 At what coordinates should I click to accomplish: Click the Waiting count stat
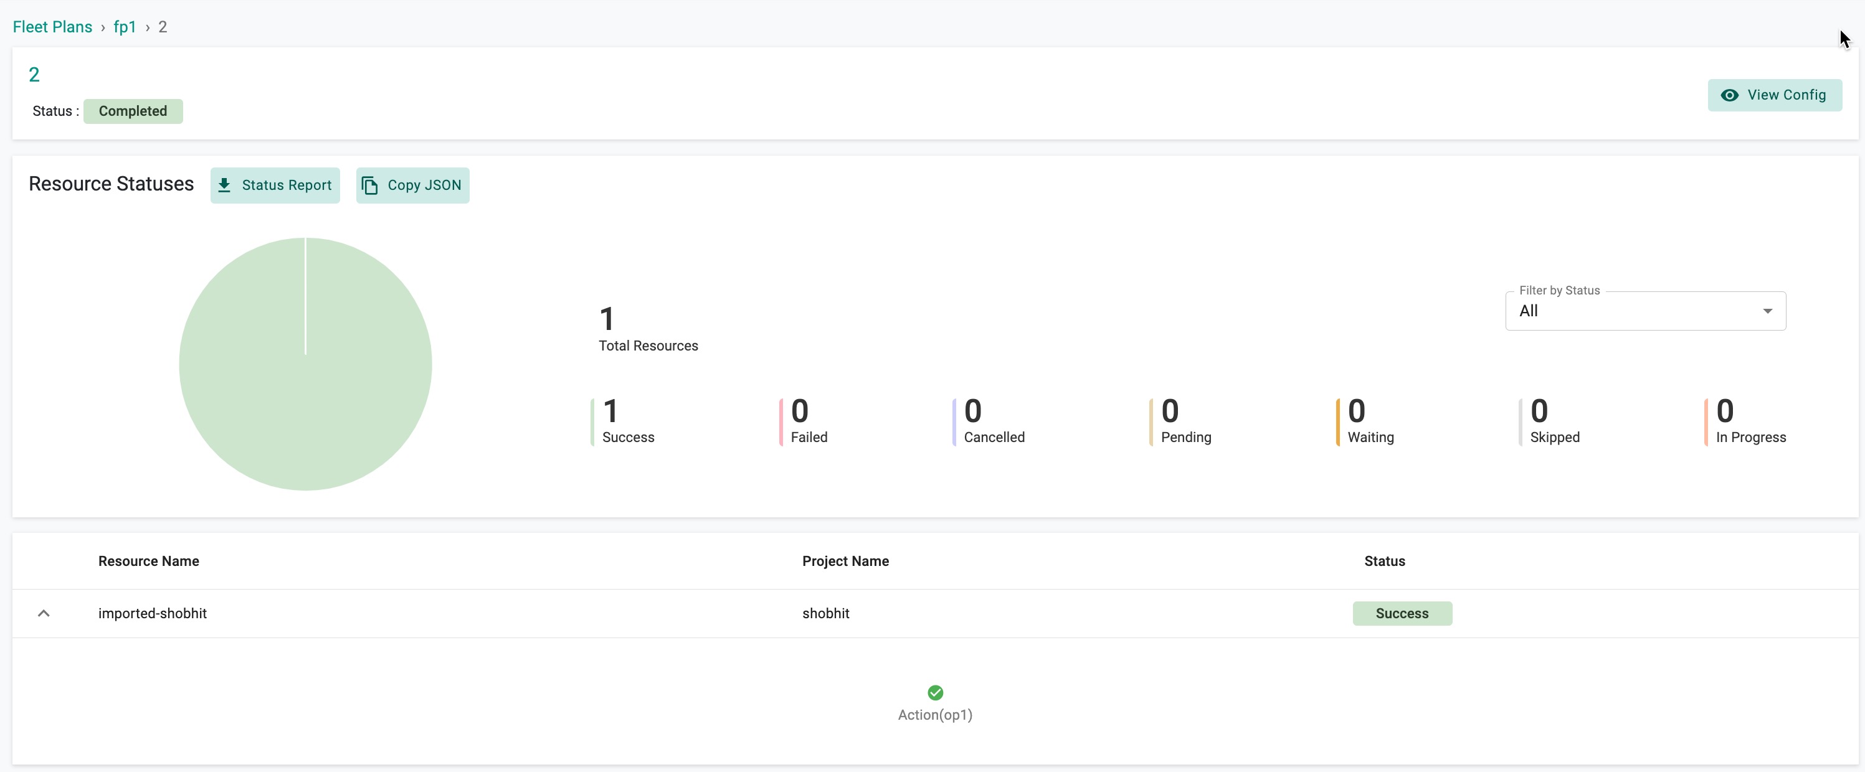coord(1365,421)
